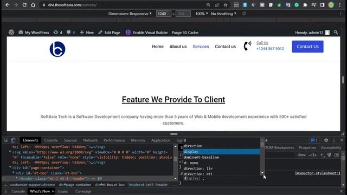
Task: Open the 100% zoom dropdown
Action: [202, 14]
